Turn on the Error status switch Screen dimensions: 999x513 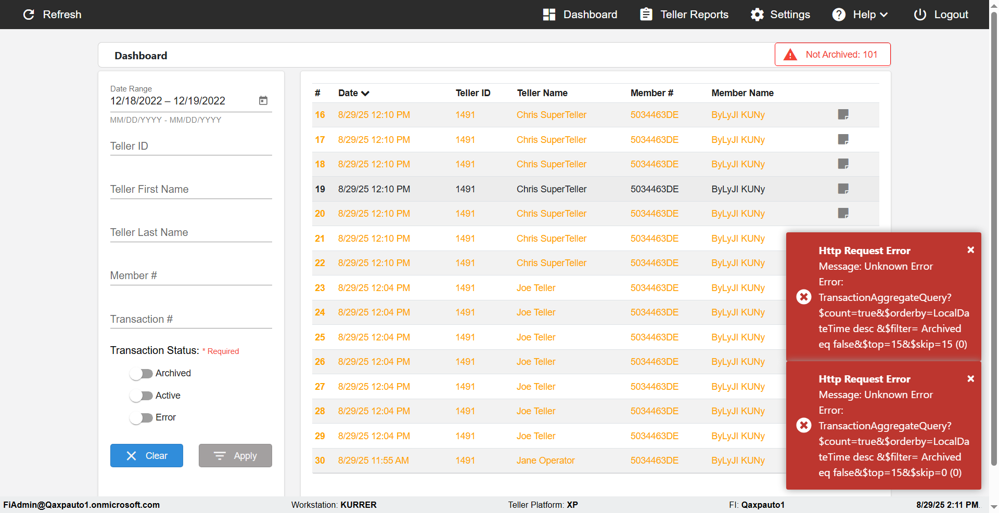141,418
